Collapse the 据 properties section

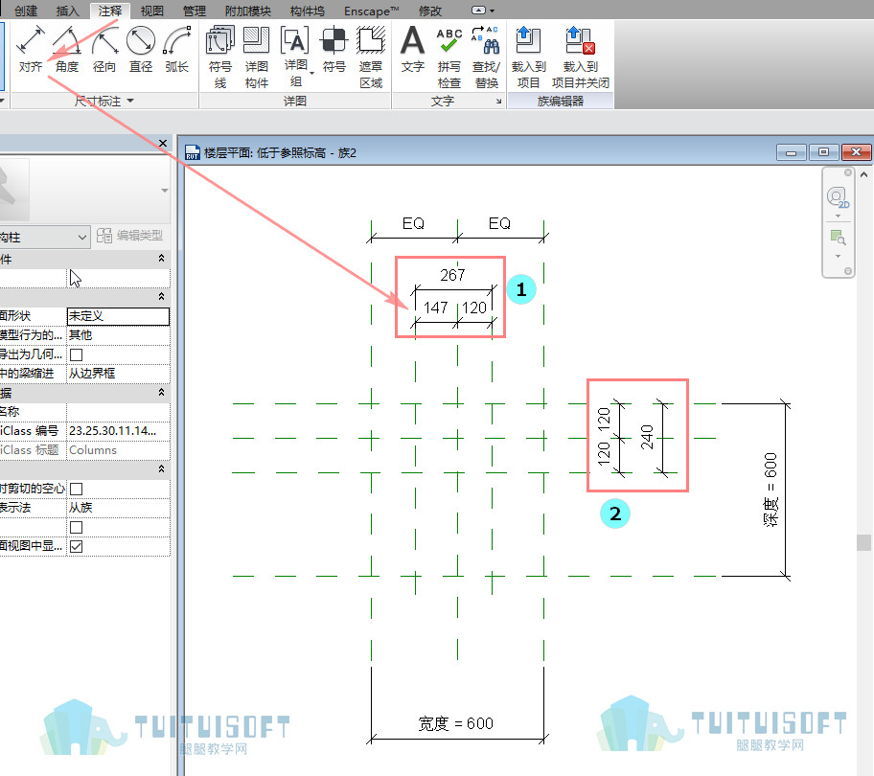pyautogui.click(x=161, y=393)
